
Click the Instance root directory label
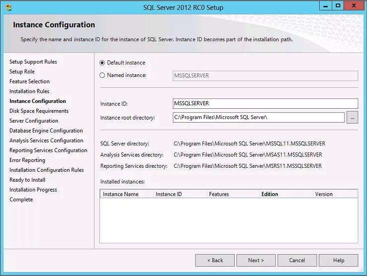(128, 118)
